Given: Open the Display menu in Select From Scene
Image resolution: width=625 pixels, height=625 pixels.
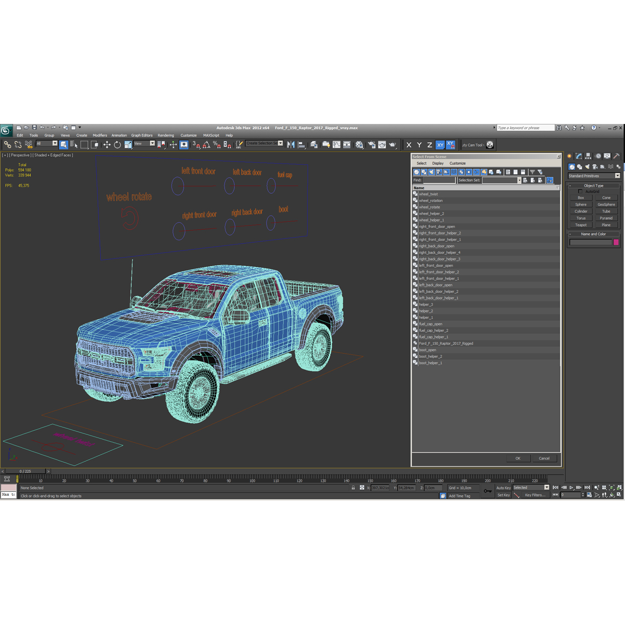Looking at the screenshot, I should click(x=438, y=164).
